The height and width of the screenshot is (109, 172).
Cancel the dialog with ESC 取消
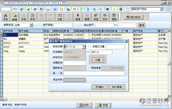(117, 87)
